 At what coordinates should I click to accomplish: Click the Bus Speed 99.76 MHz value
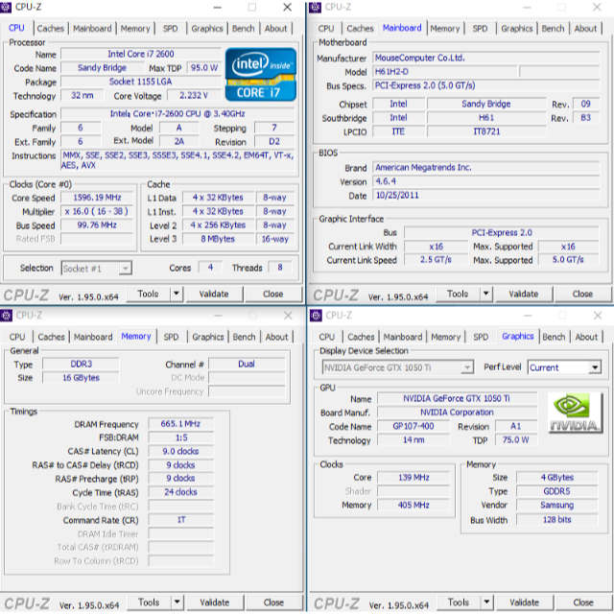(x=97, y=225)
